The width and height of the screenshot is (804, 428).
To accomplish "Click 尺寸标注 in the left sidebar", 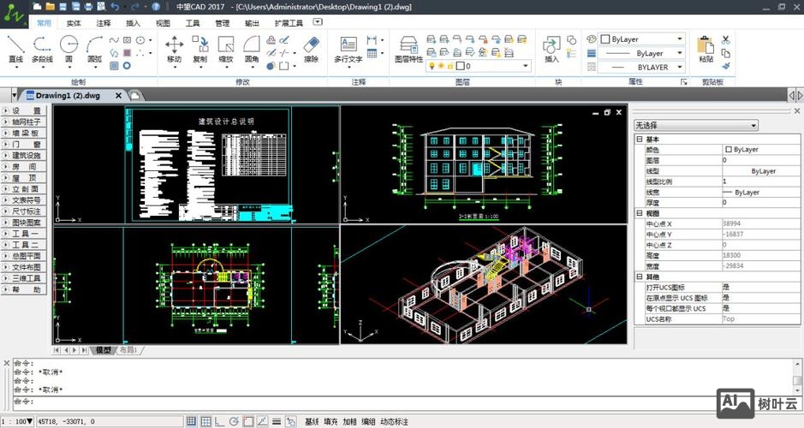I will [x=26, y=211].
